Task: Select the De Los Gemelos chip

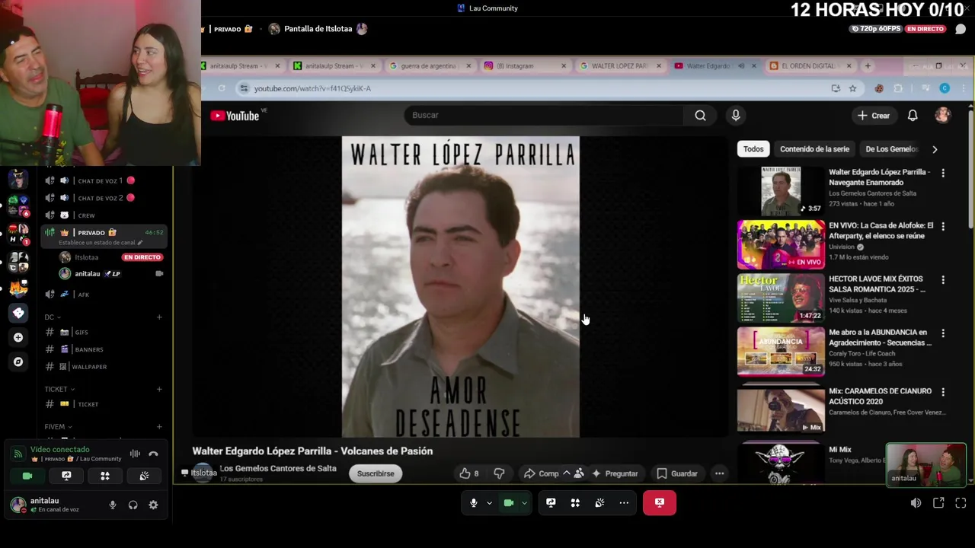Action: pyautogui.click(x=892, y=149)
